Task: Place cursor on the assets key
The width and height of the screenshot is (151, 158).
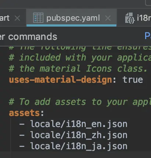Action: [x=24, y=113]
